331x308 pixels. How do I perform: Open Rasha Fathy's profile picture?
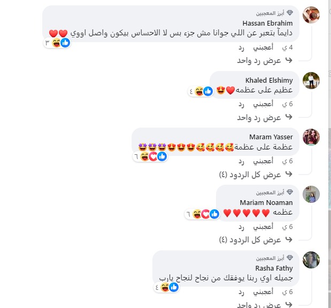[x=311, y=260]
